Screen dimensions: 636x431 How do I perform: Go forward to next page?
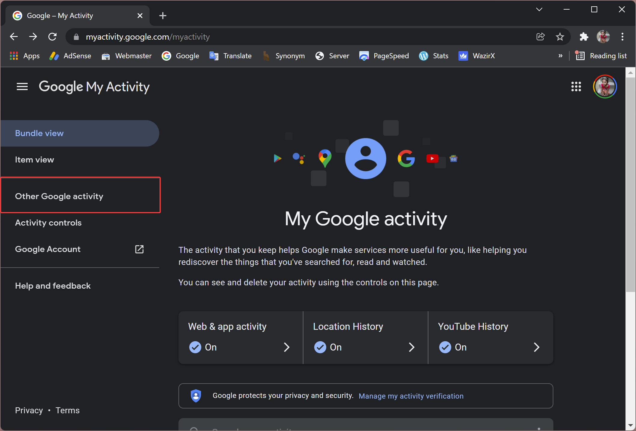tap(33, 37)
